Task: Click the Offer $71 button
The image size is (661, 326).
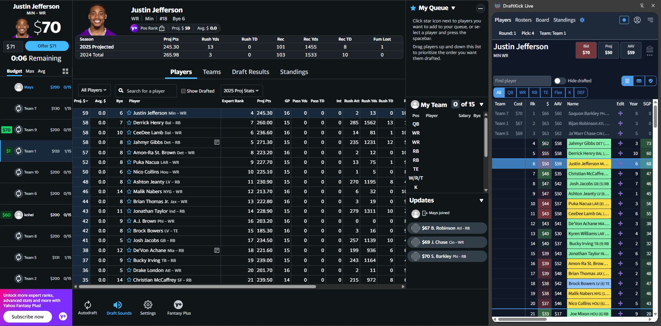Action: click(x=47, y=46)
